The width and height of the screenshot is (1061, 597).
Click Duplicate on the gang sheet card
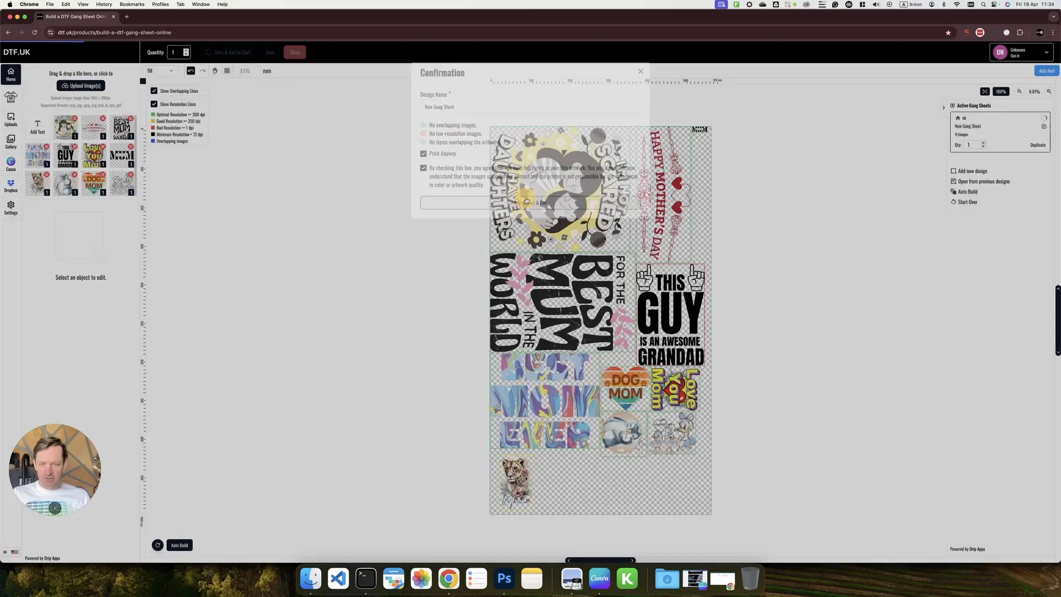pos(1038,145)
